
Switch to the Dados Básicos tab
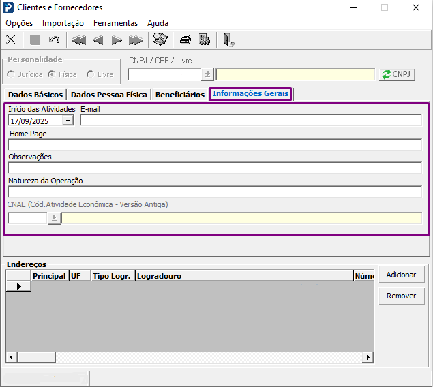(35, 95)
